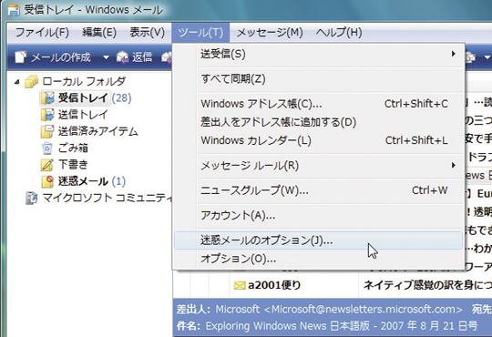
Task: Select 迷惑メールのオプション(J)...
Action: click(319, 240)
